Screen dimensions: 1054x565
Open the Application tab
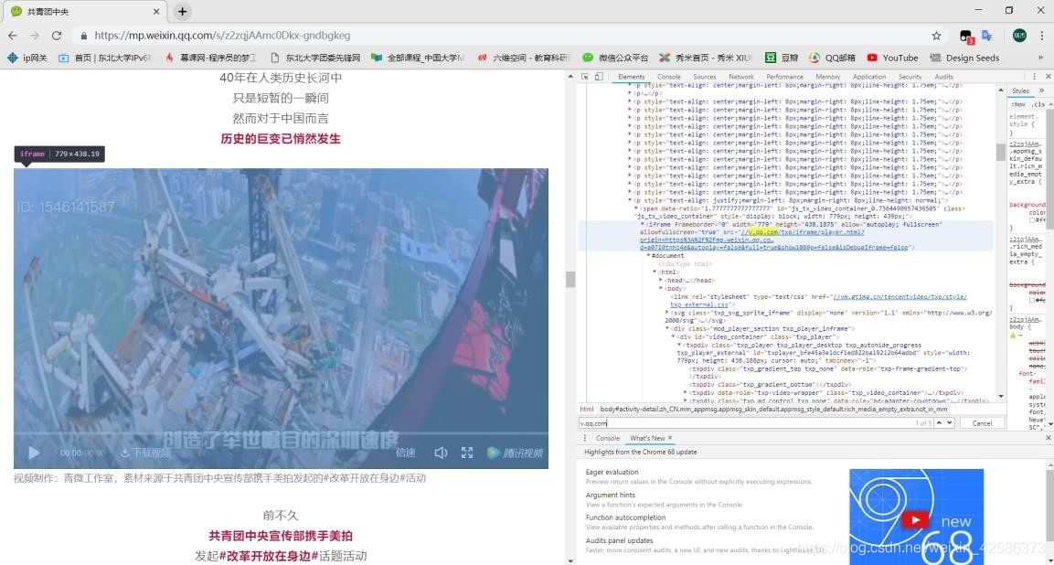click(x=869, y=77)
